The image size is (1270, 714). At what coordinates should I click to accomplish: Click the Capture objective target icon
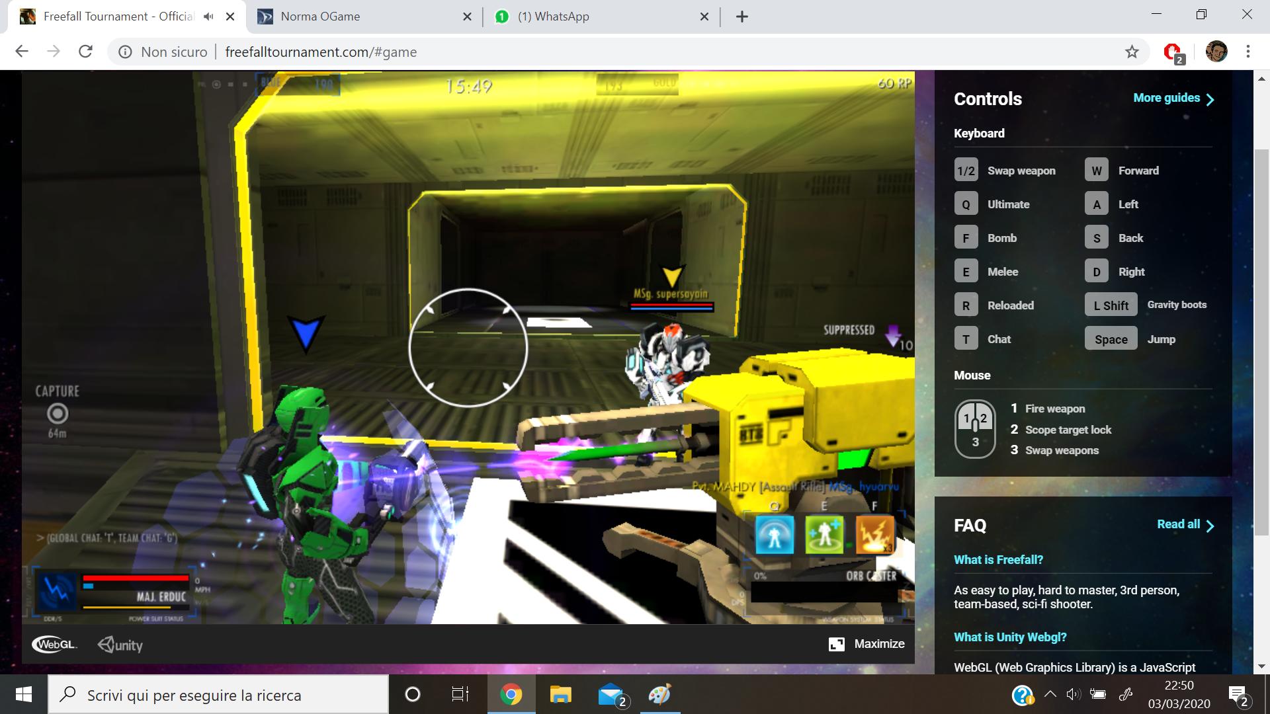pyautogui.click(x=58, y=414)
